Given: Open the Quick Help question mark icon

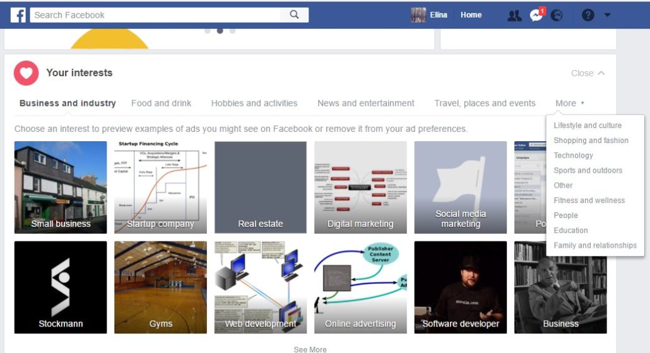Looking at the screenshot, I should pos(588,15).
